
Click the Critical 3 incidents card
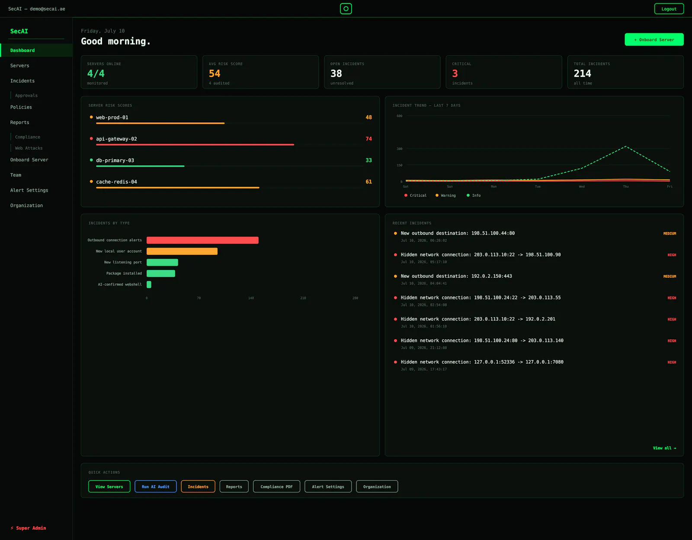pyautogui.click(x=504, y=72)
